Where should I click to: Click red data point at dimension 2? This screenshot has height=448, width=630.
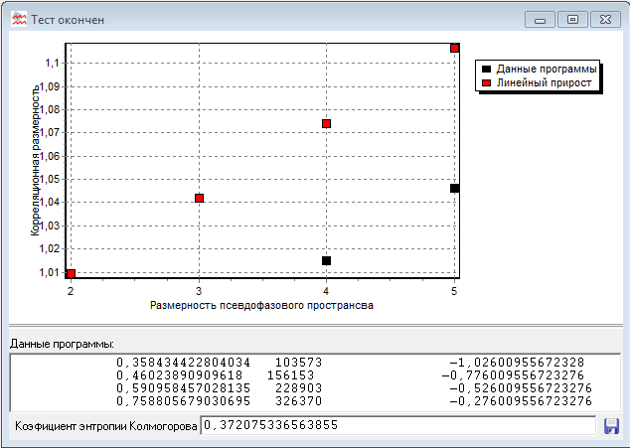click(x=71, y=273)
